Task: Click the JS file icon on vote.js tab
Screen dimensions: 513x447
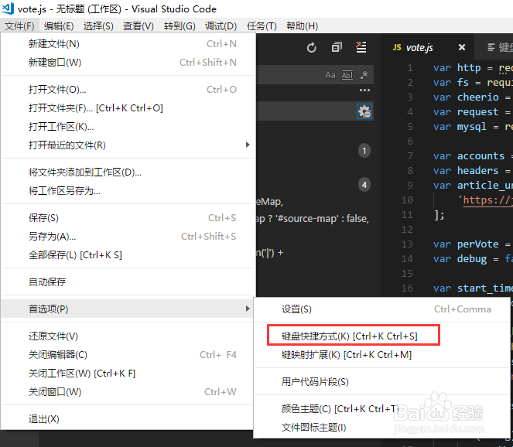Action: (397, 48)
